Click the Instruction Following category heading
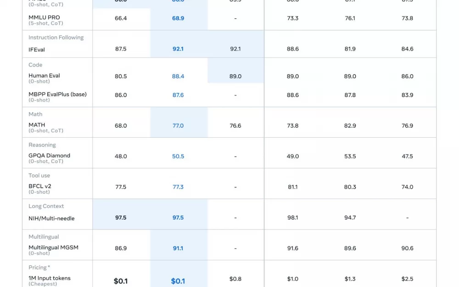The height and width of the screenshot is (287, 459). point(56,38)
